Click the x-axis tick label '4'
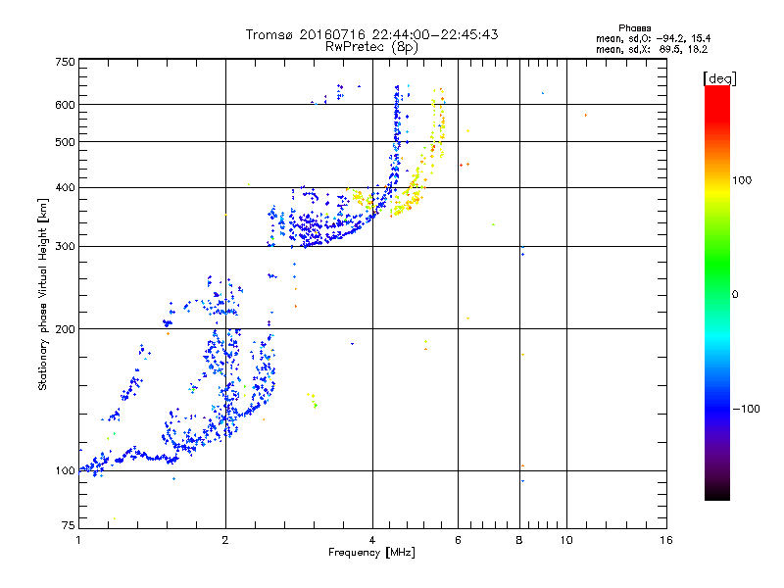Image resolution: width=784 pixels, height=588 pixels. coord(372,540)
